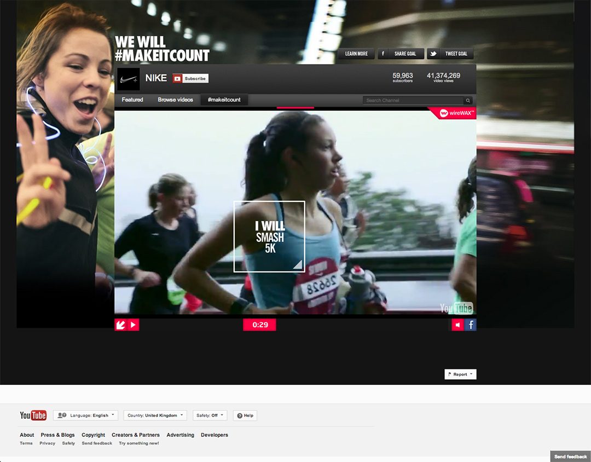Open the Country: United Kingdom dropdown
591x462 pixels.
[155, 415]
